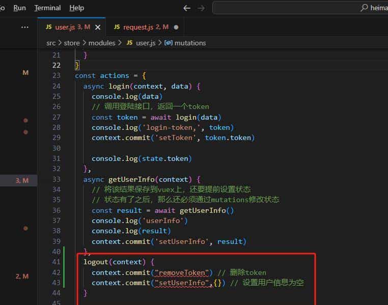Click 'console.log(result)' on line 38
This screenshot has width=388, height=305.
click(131, 231)
